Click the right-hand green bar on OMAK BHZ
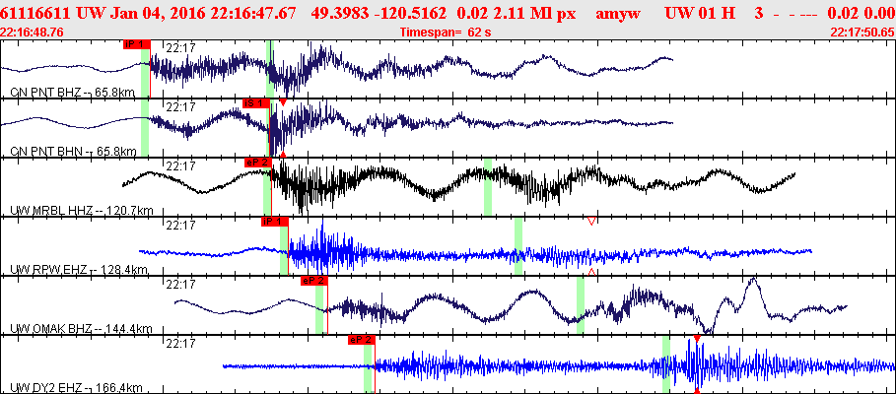Image resolution: width=896 pixels, height=394 pixels. 581,304
